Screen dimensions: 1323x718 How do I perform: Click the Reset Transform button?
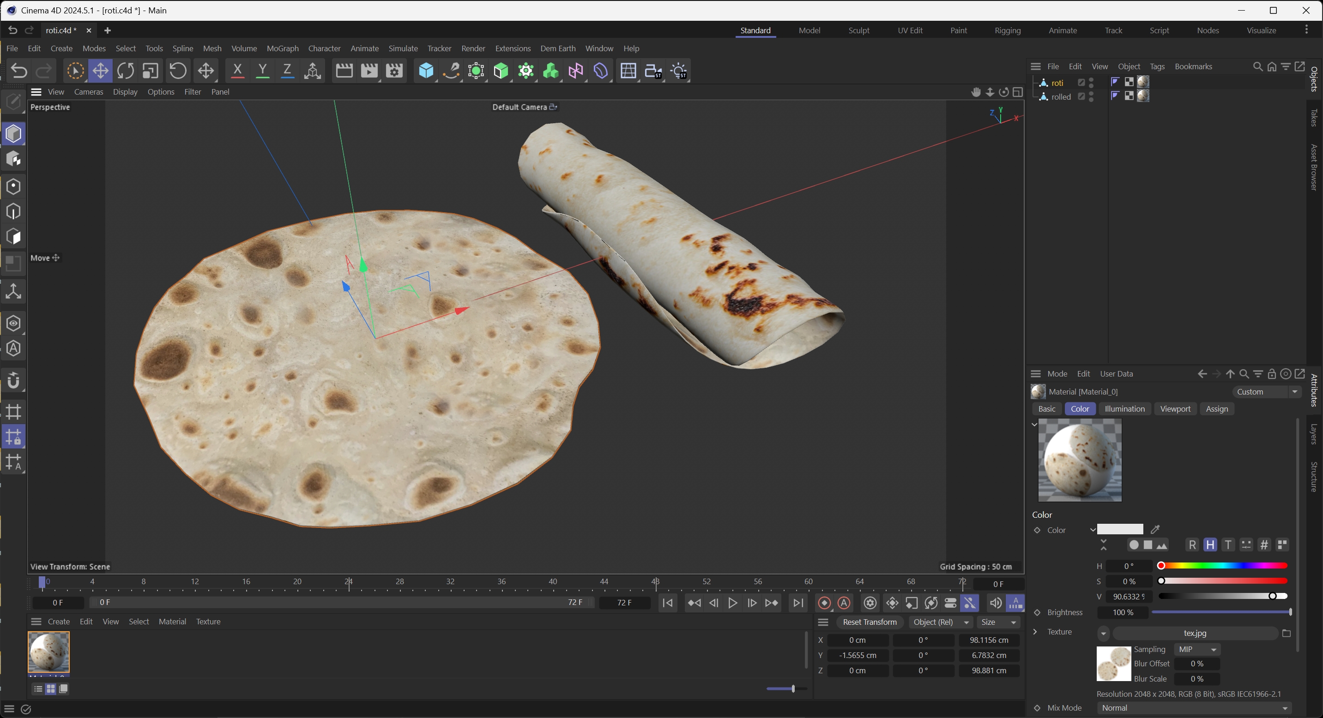coord(870,622)
